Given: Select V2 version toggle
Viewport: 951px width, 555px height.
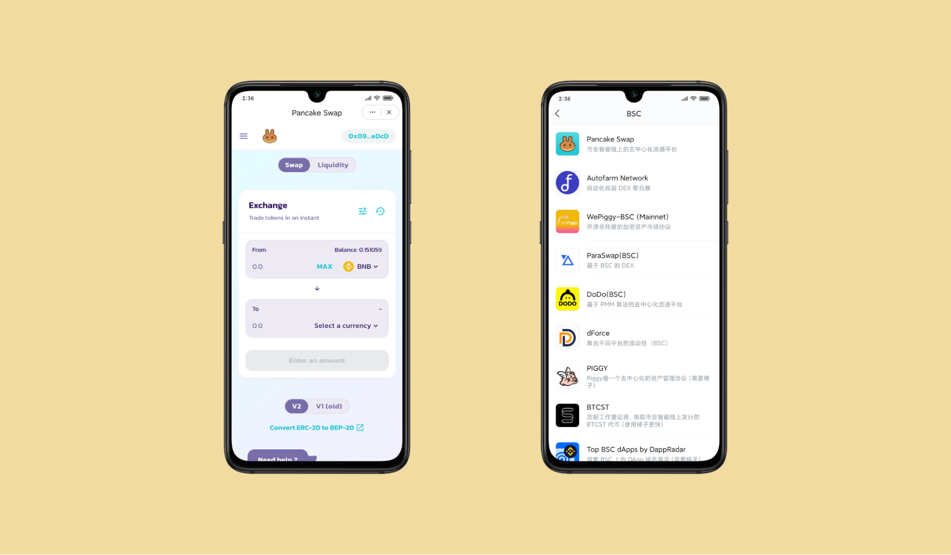Looking at the screenshot, I should (x=296, y=406).
